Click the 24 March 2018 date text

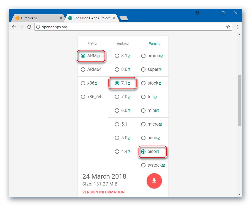[x=104, y=176]
